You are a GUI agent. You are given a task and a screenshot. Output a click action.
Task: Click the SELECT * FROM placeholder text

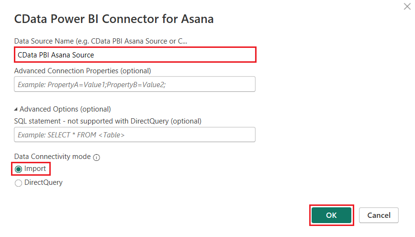71,135
